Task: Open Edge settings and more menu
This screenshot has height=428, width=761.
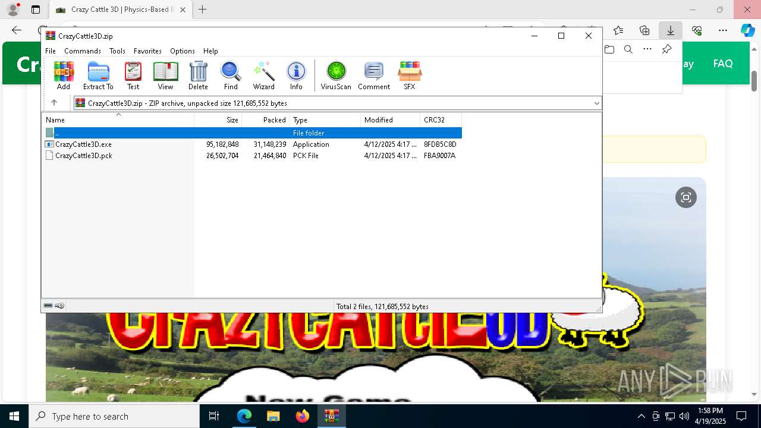Action: point(723,30)
